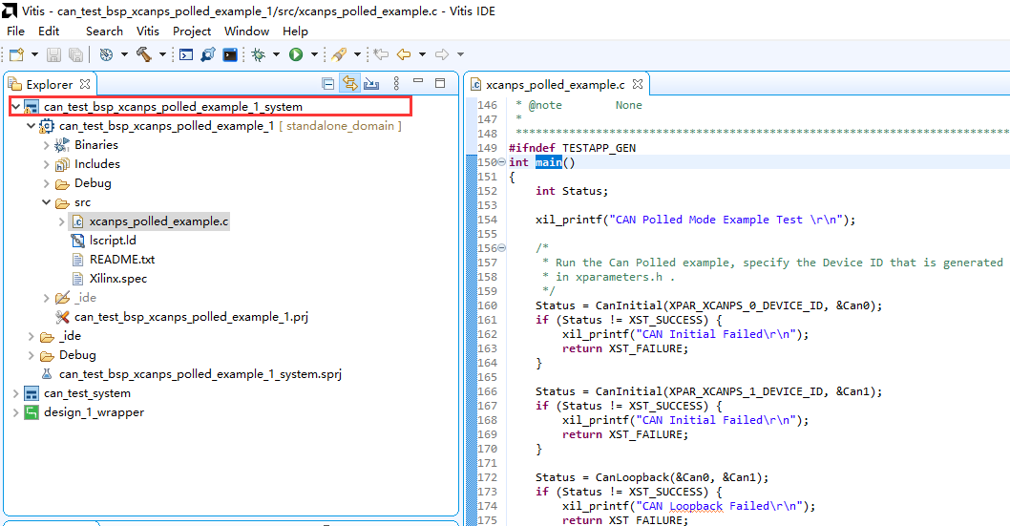Toggle Link with Editor in Explorer
This screenshot has width=1010, height=526.
coord(349,83)
